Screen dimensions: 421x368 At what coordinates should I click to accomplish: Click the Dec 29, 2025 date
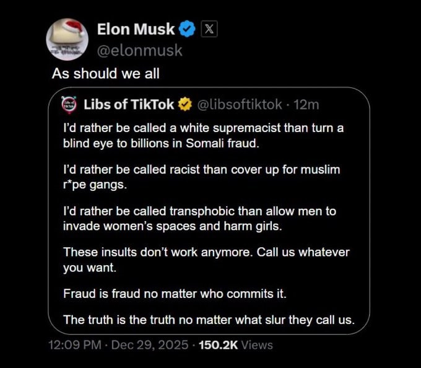pyautogui.click(x=148, y=345)
